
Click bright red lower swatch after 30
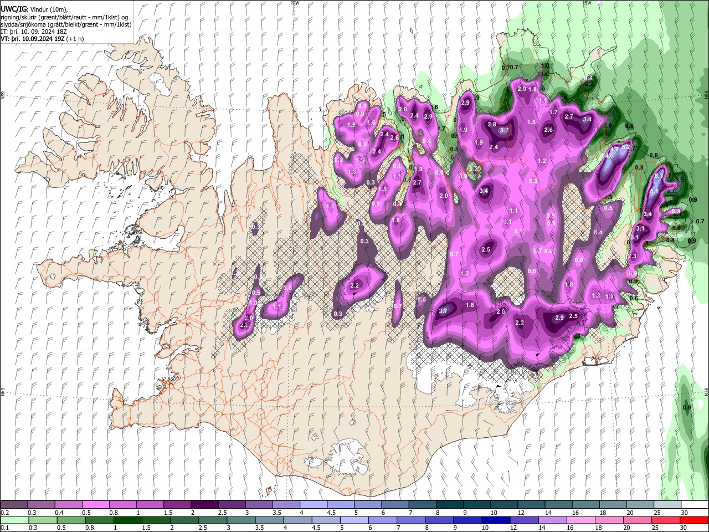tap(694, 520)
